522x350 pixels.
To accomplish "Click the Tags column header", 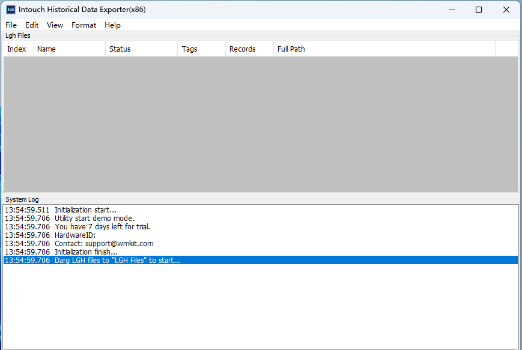I will pyautogui.click(x=201, y=49).
